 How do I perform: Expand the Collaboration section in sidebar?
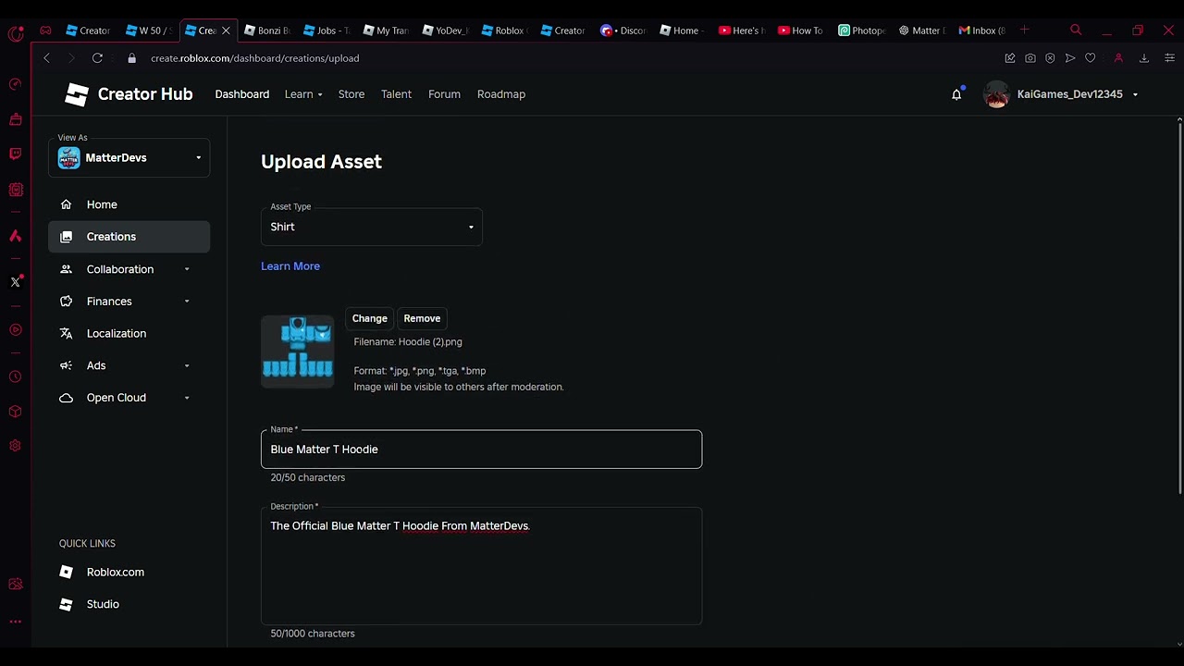(x=187, y=269)
